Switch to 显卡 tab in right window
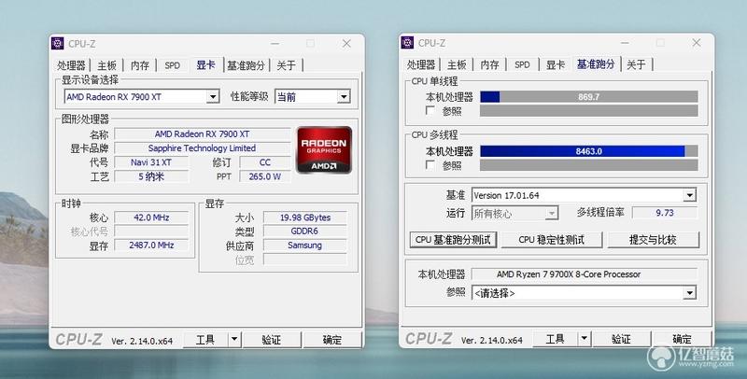747x379 pixels. (x=556, y=64)
